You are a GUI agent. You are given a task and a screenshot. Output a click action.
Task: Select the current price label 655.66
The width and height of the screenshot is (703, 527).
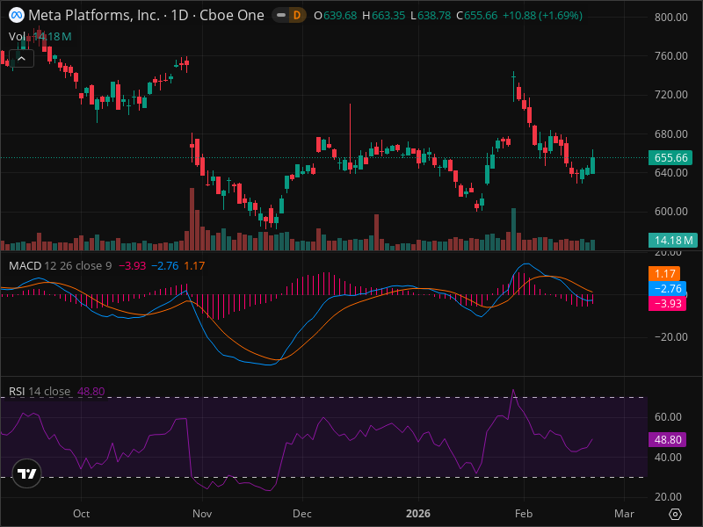[x=670, y=158]
